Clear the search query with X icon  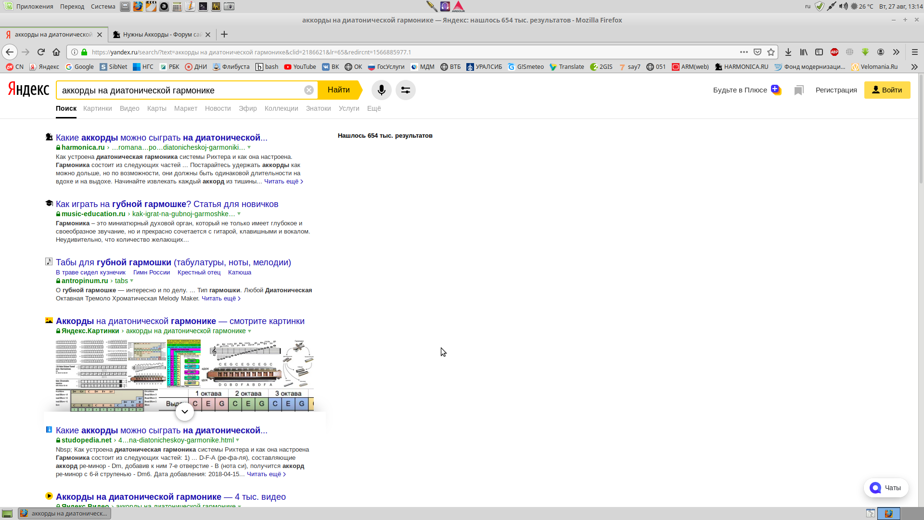click(x=309, y=90)
